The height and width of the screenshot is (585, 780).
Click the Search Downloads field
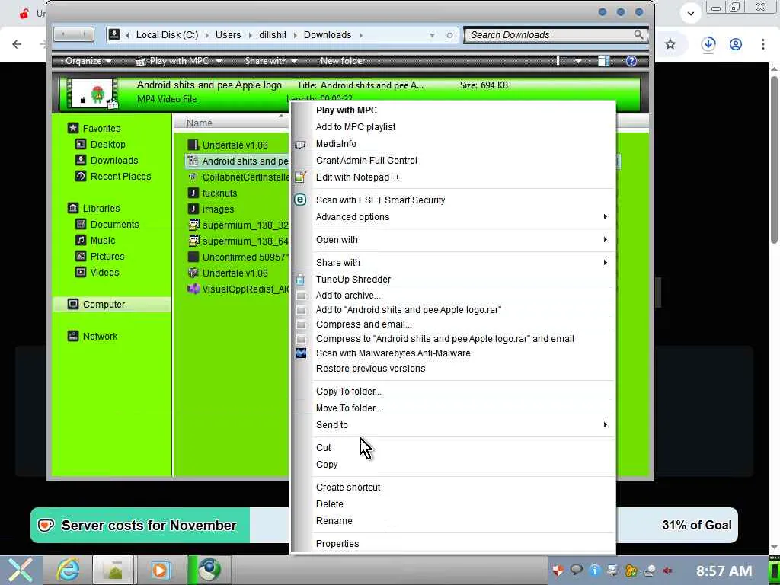(555, 35)
